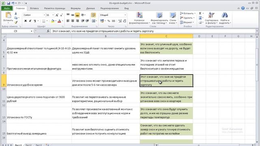260x146 pixels.
Task: Click the formula bar text
Action: [x=103, y=31]
